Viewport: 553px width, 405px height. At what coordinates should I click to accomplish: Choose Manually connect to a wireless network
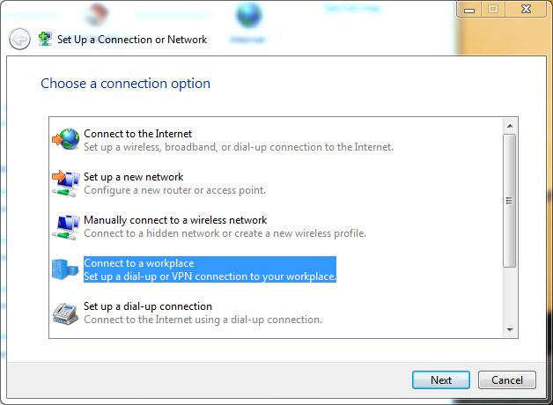tap(225, 226)
